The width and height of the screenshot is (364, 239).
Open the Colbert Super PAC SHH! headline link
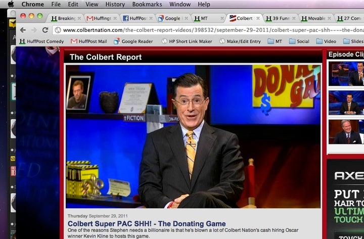[147, 224]
